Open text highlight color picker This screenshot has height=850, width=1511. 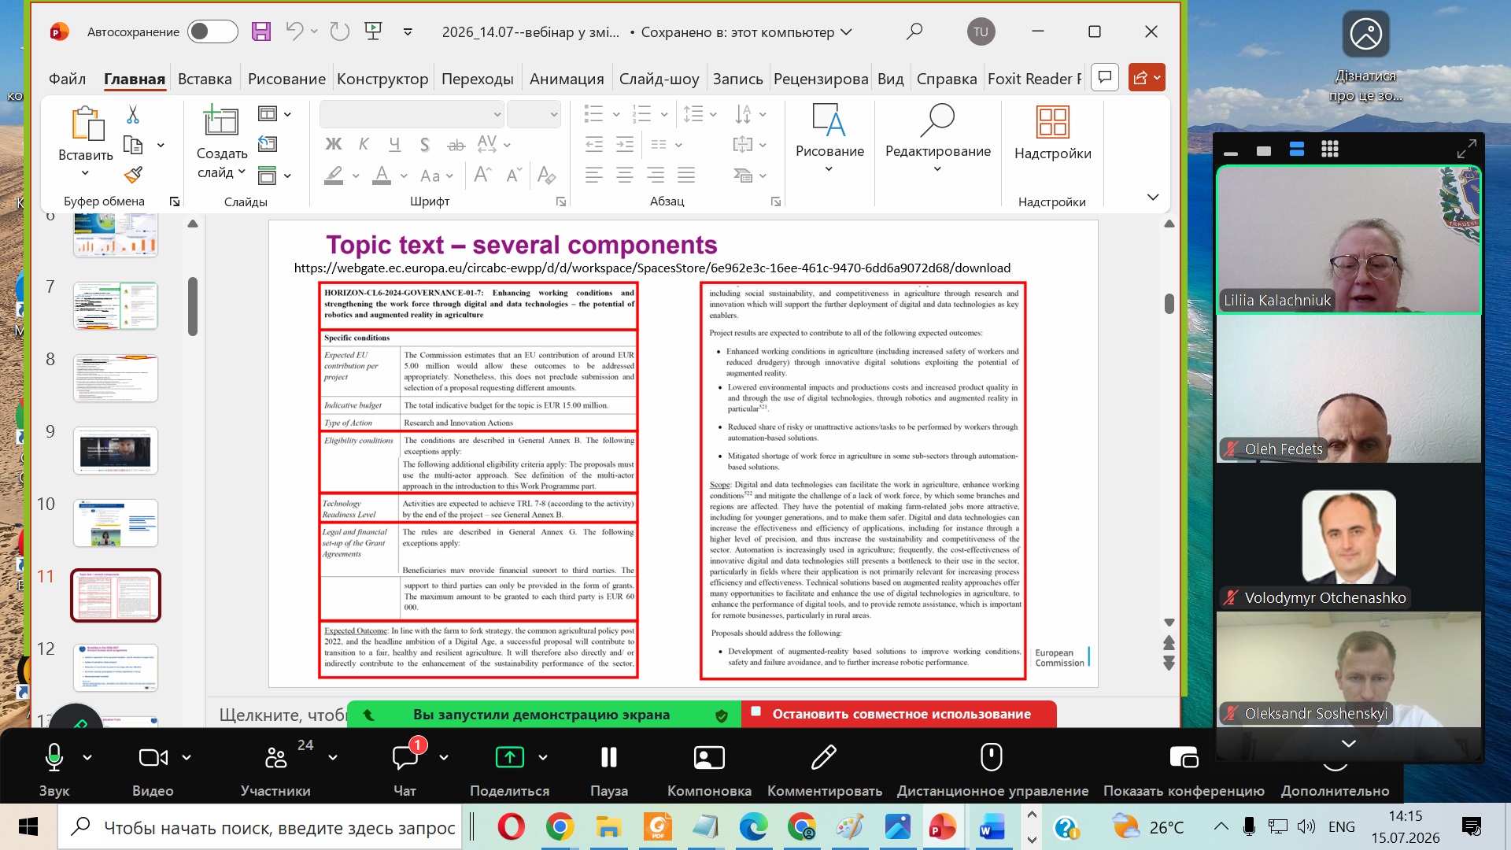click(x=334, y=175)
